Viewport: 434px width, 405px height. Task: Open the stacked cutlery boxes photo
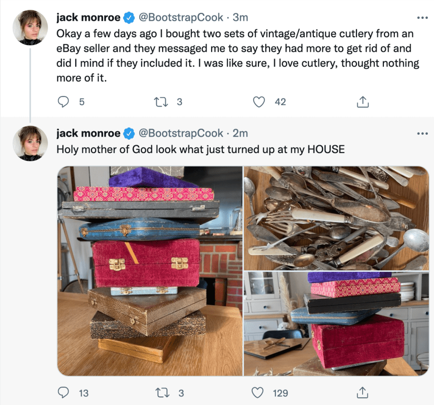click(x=150, y=271)
